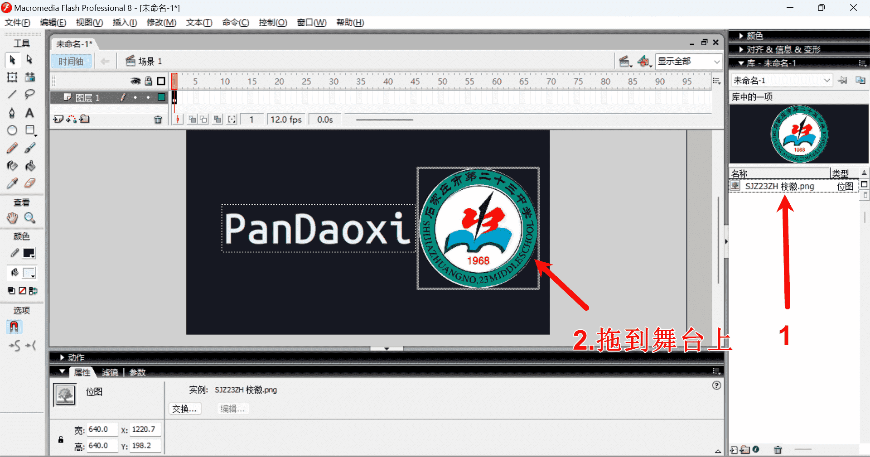Click the 时间轴 timeline button
The width and height of the screenshot is (870, 457).
click(x=71, y=61)
